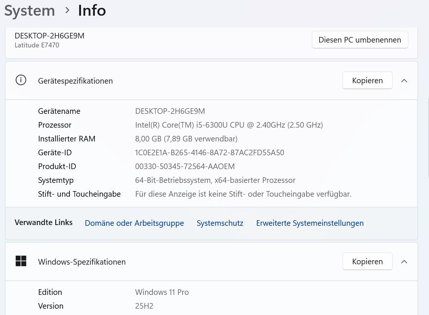Image resolution: width=429 pixels, height=315 pixels.
Task: Collapse the Gerätespezifikationen section with its chevron
Action: 404,81
